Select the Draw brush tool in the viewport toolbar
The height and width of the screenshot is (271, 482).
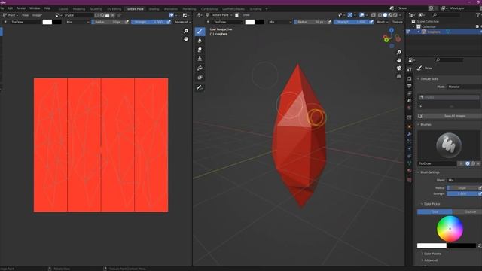pos(200,32)
